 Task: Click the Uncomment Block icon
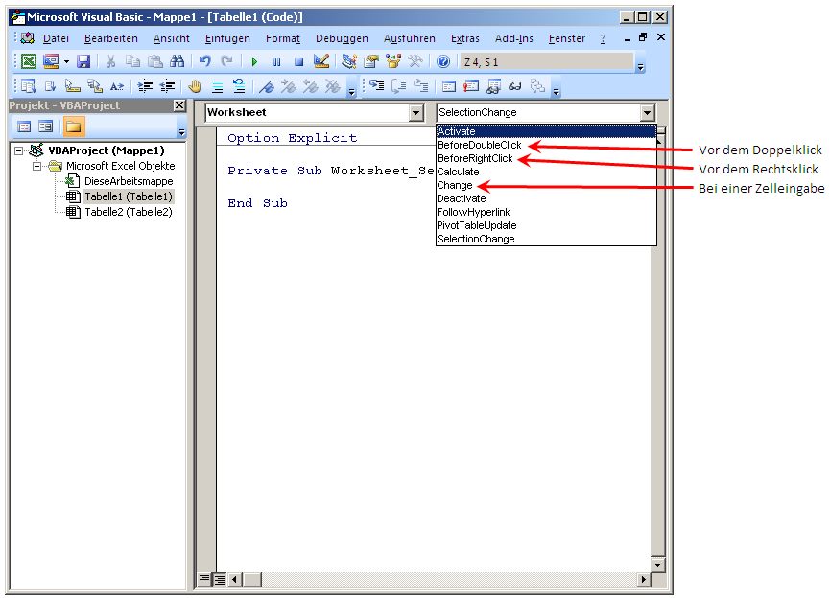point(239,85)
